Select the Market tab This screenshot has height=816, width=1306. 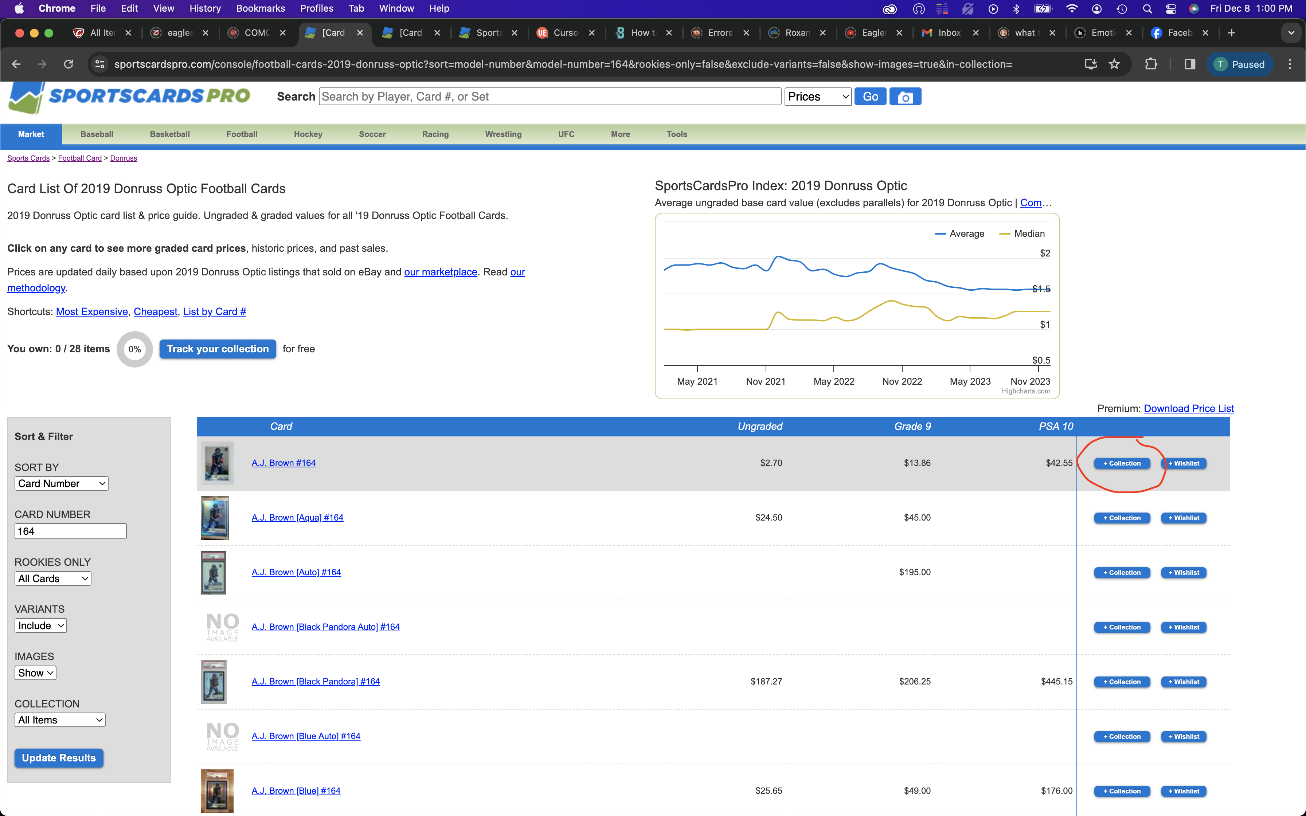click(31, 134)
